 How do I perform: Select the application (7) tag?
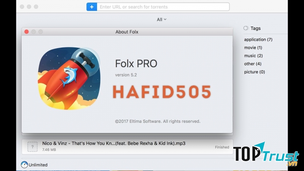(x=258, y=40)
